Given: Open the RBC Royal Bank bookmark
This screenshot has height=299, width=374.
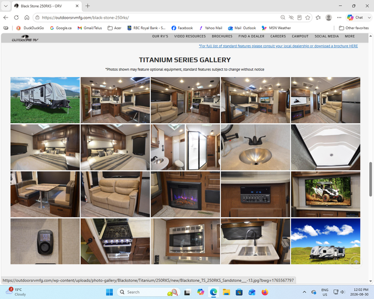Looking at the screenshot, I should coord(146,28).
